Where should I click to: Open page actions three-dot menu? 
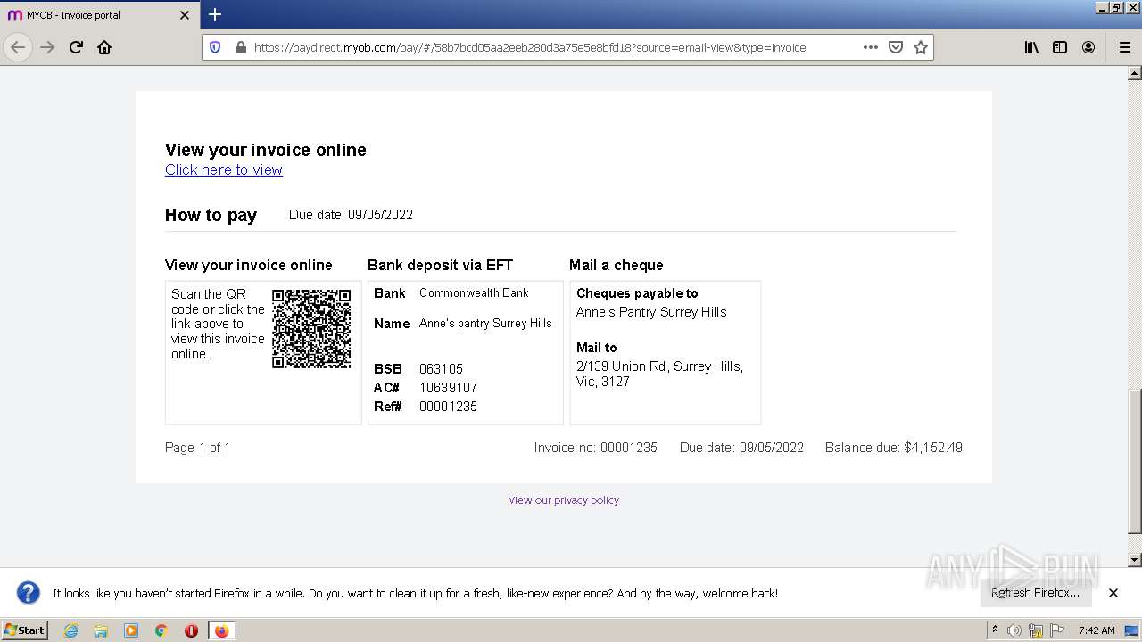(871, 47)
